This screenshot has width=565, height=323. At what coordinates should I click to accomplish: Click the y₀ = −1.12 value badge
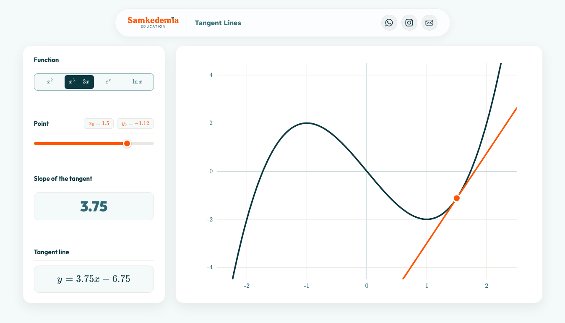tap(135, 123)
